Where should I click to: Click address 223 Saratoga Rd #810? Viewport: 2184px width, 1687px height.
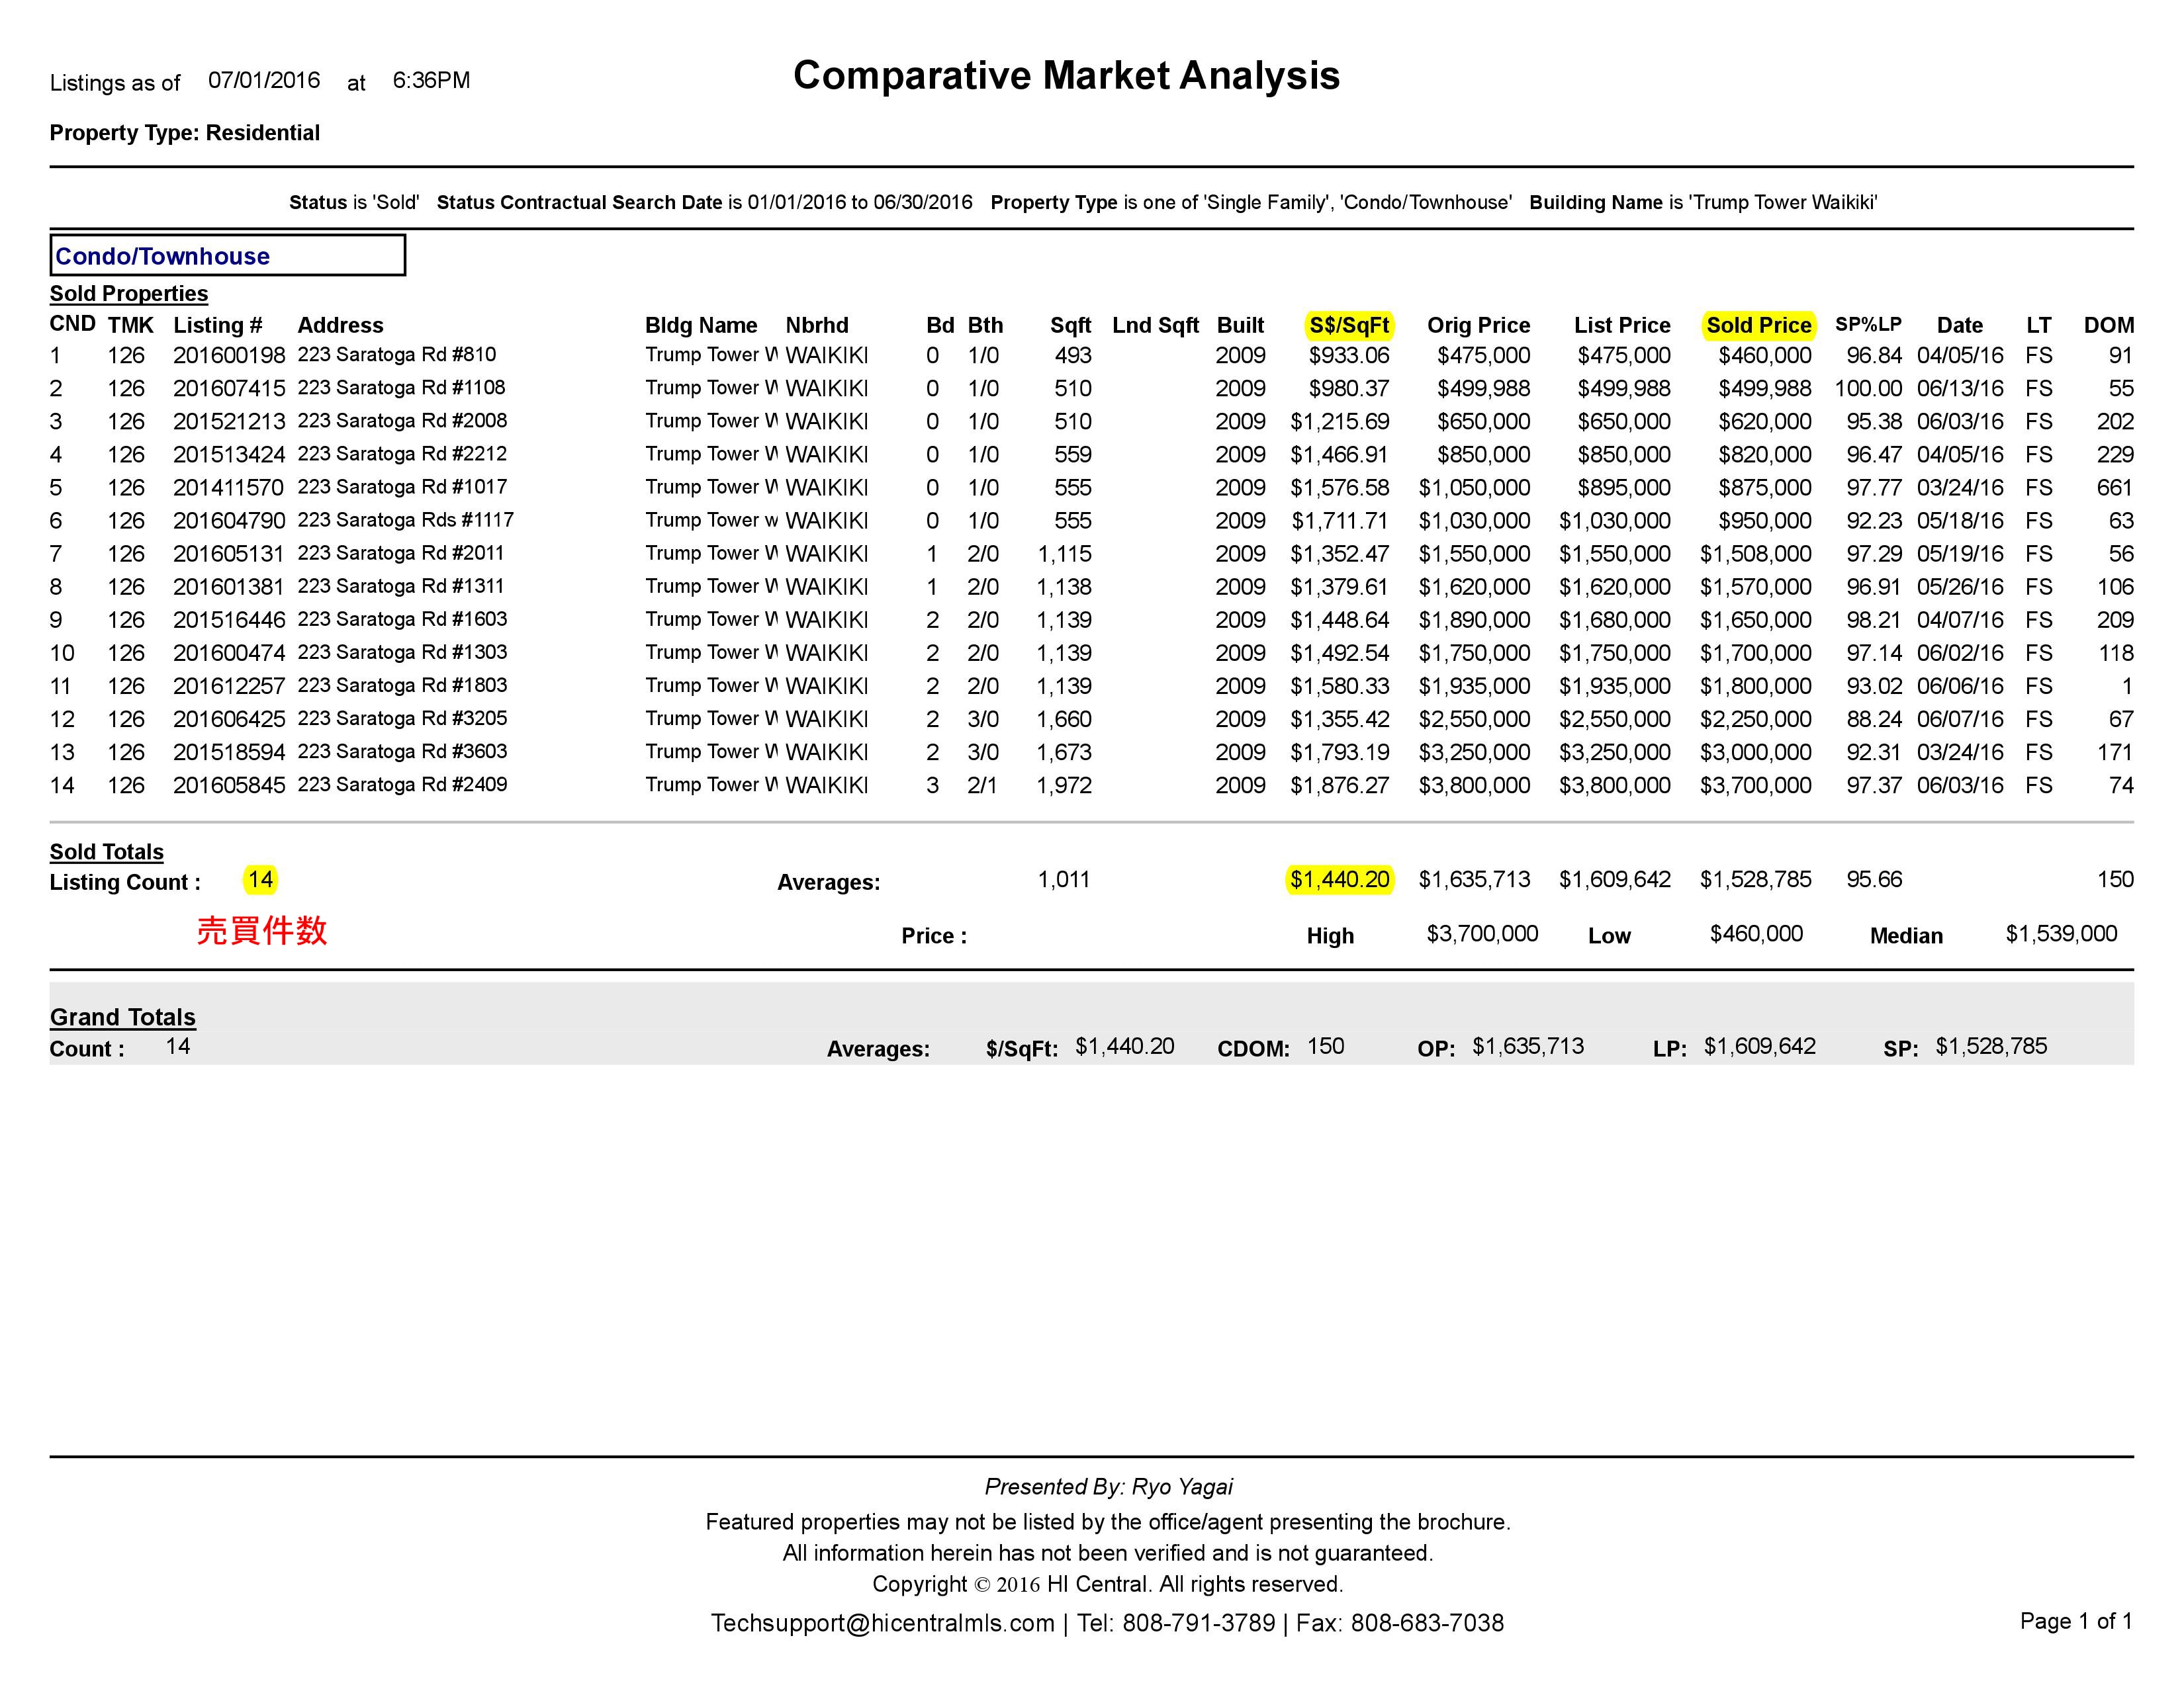pos(397,354)
